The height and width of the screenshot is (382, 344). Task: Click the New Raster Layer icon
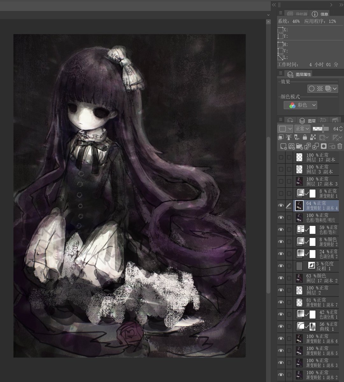[x=283, y=146]
